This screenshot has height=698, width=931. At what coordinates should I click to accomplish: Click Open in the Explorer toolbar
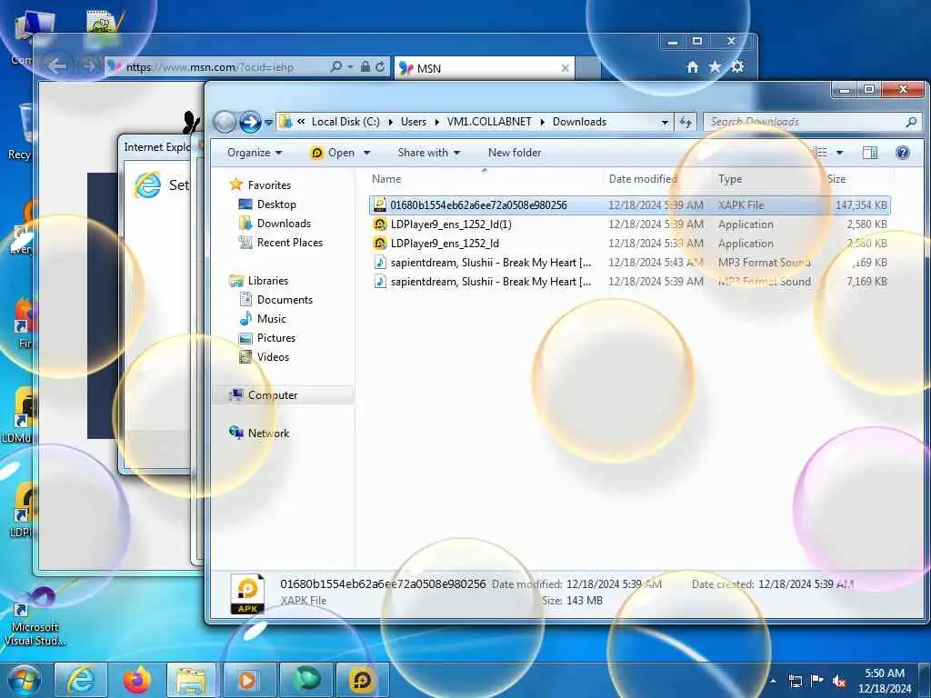tap(333, 153)
